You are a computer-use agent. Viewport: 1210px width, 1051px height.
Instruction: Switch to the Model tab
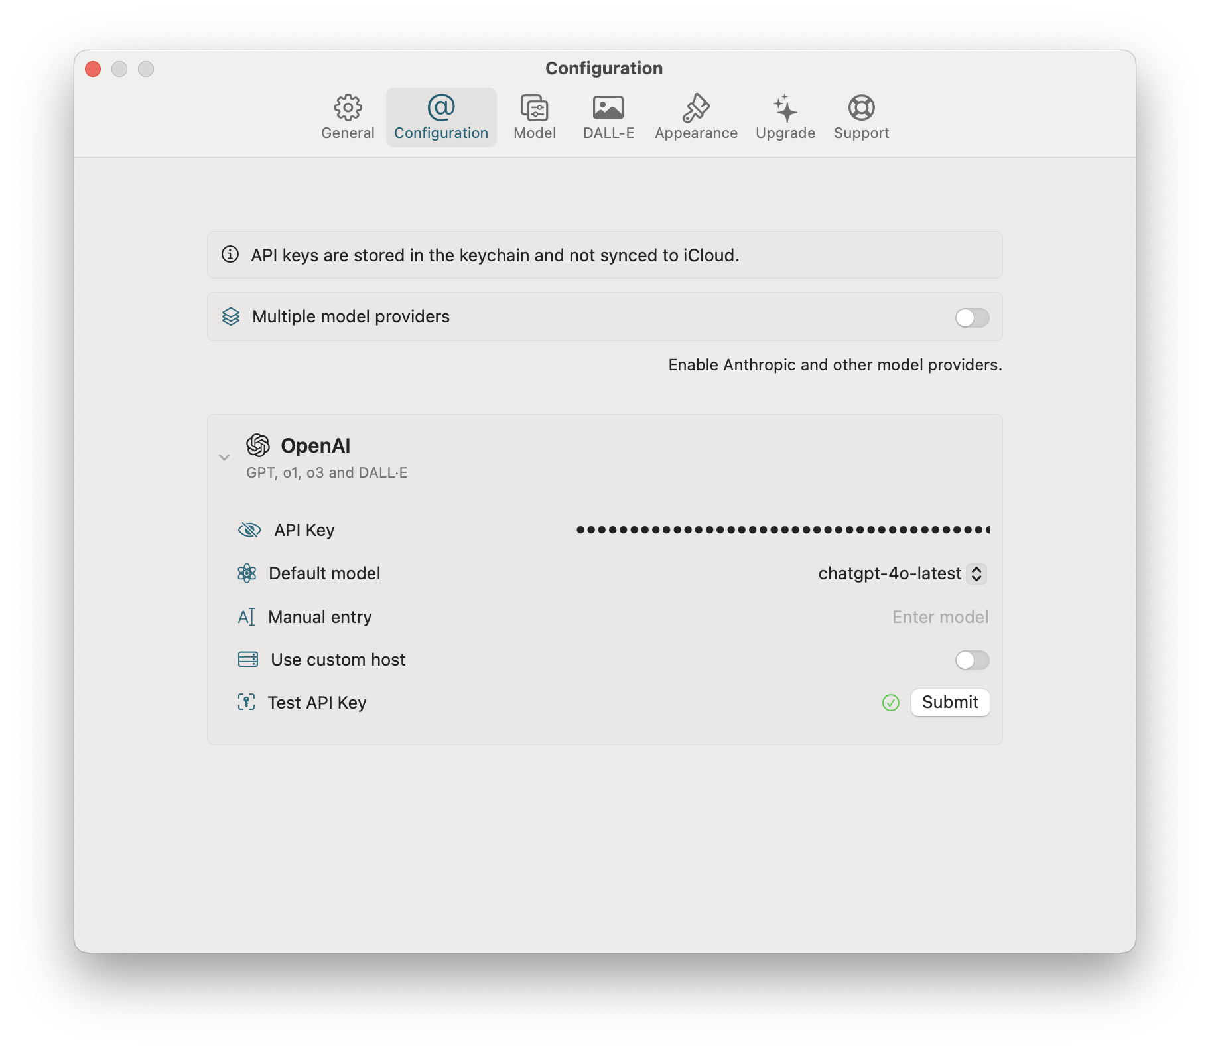[x=535, y=117]
